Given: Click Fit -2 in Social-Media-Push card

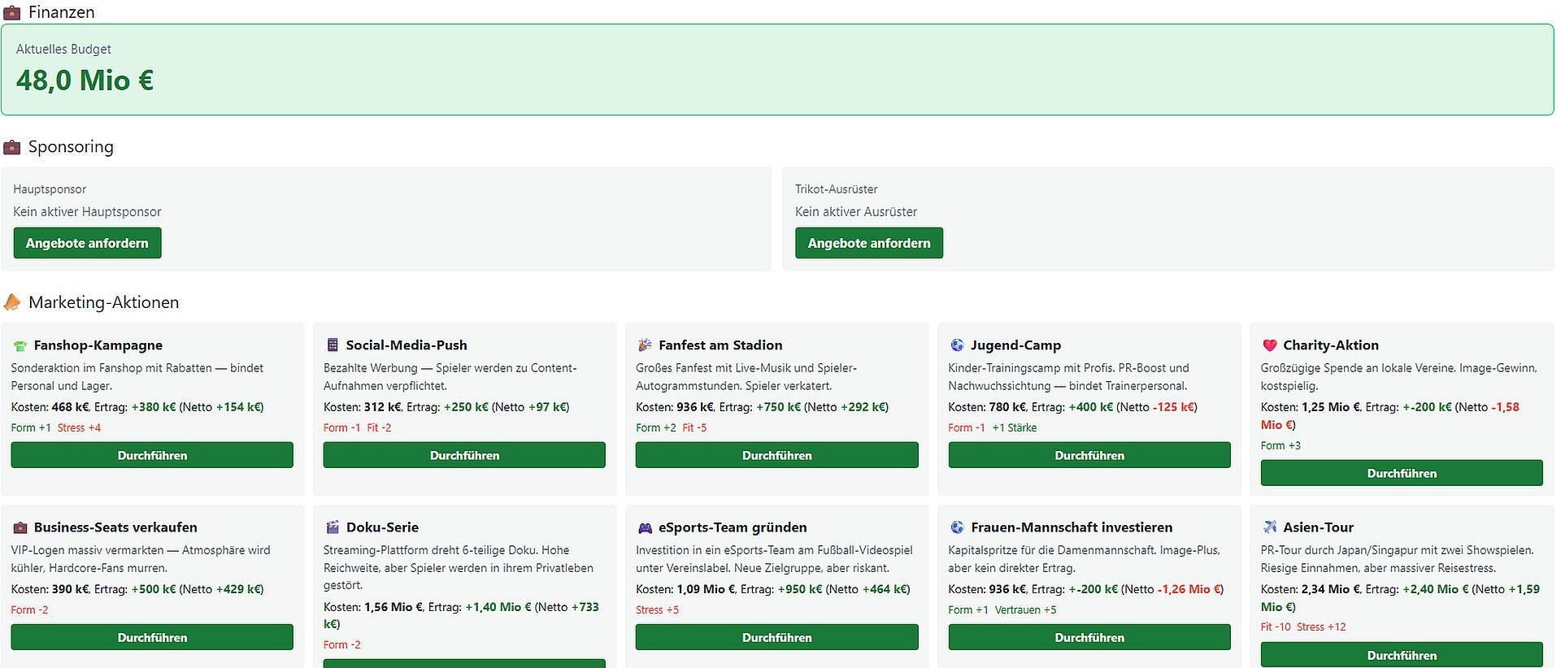Looking at the screenshot, I should [379, 428].
